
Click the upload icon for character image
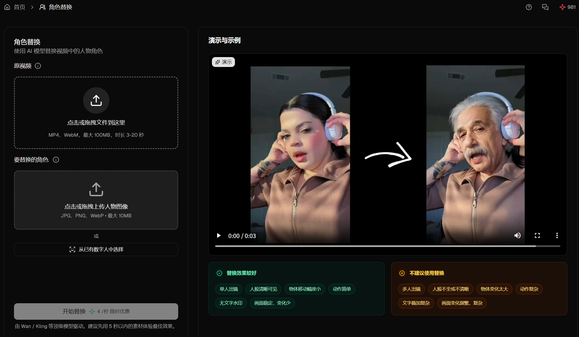tap(96, 189)
